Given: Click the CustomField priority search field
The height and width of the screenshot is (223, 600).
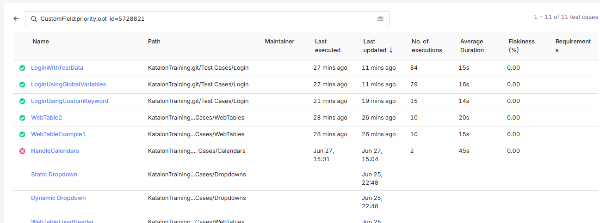Looking at the screenshot, I should [x=204, y=19].
